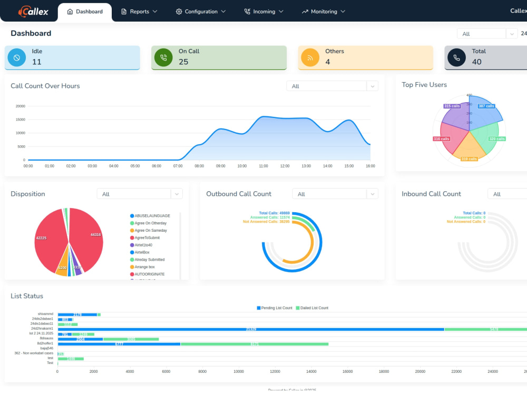Open the Monitoring menu

point(324,12)
